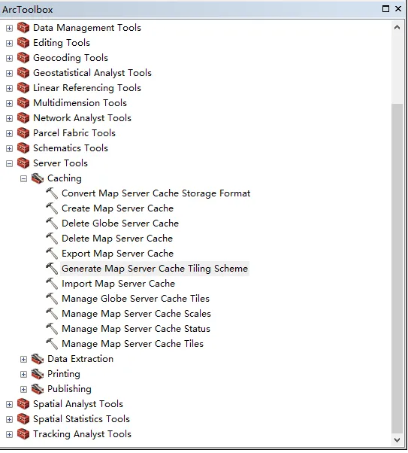408x453 pixels.
Task: Expand the Tracking Analyst Tools toolbox
Action: click(x=9, y=434)
